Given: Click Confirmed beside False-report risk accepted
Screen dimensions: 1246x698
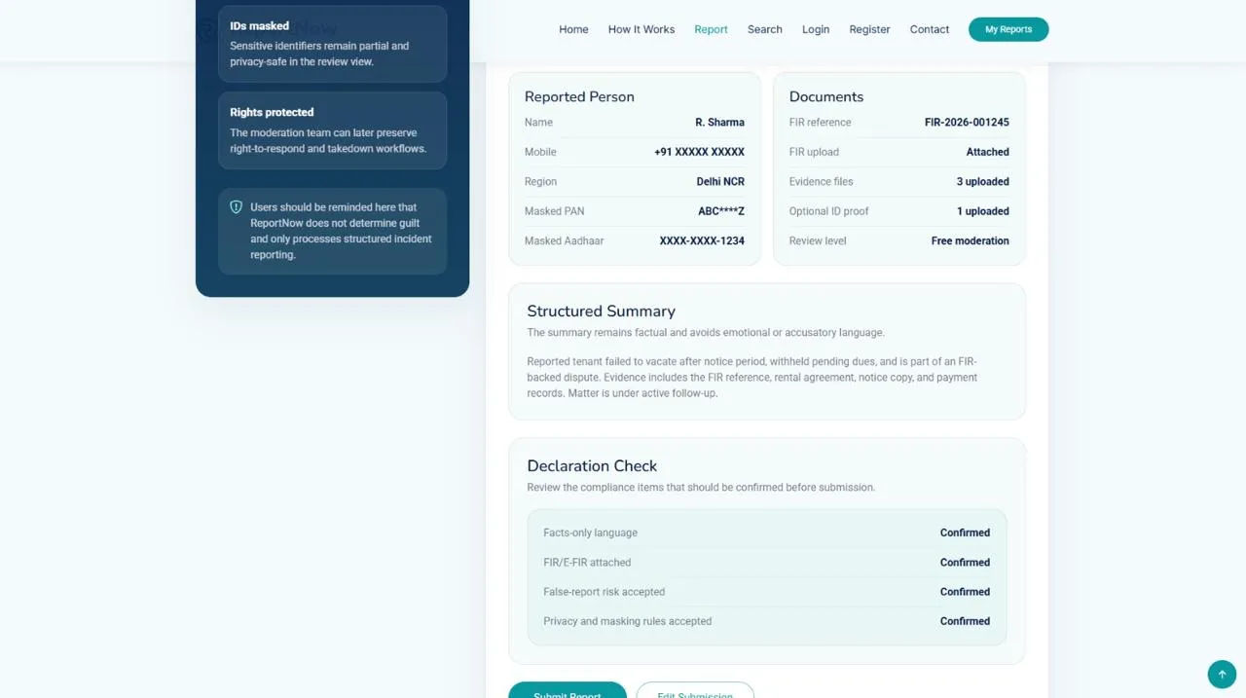Looking at the screenshot, I should click(965, 592).
